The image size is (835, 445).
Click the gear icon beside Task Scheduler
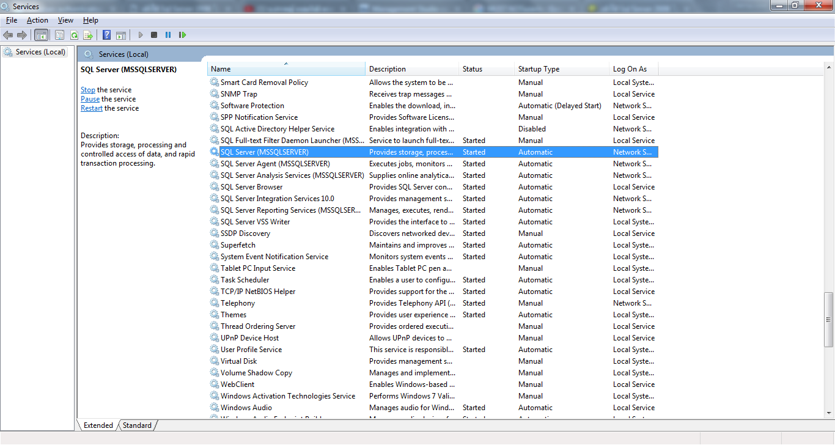point(214,279)
